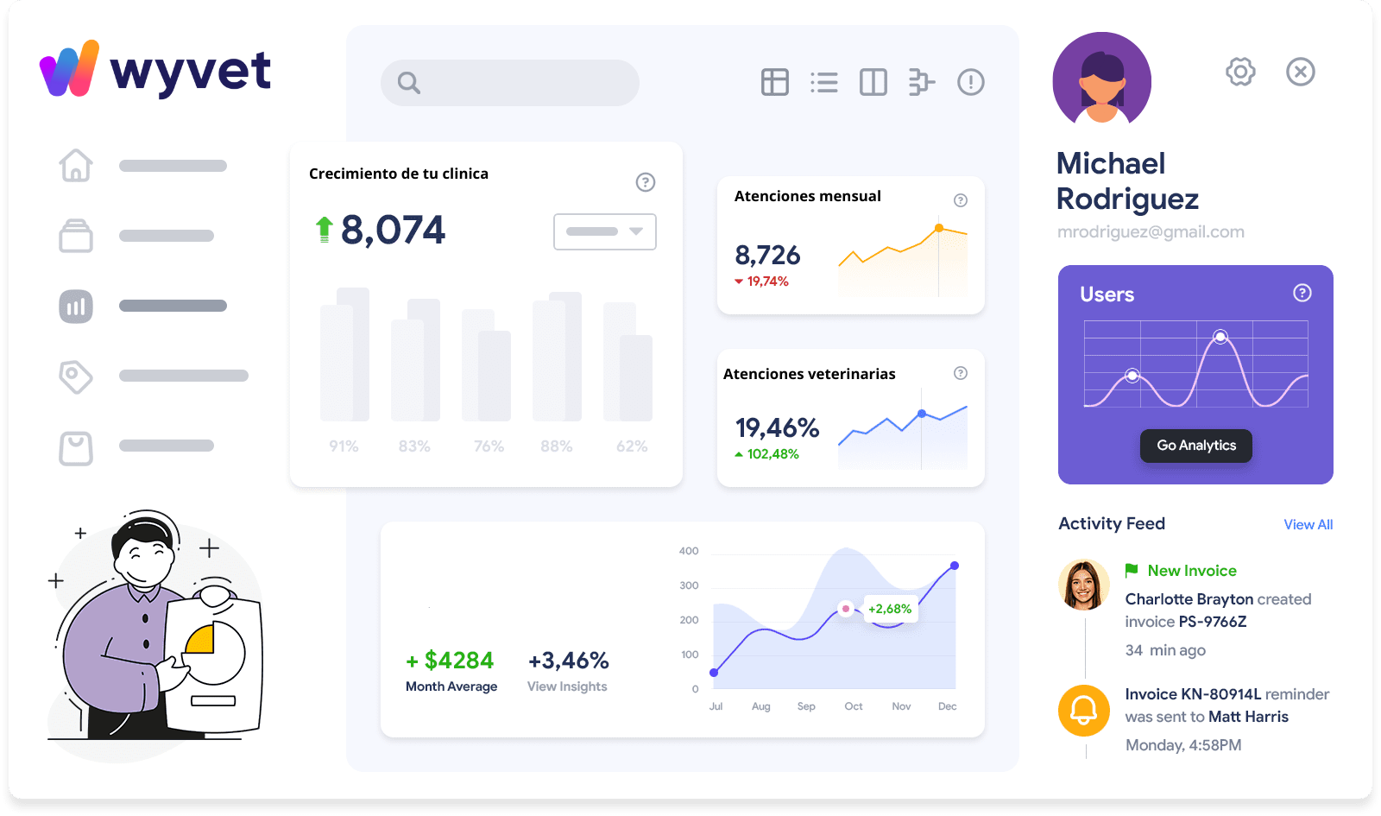The image size is (1381, 816).
Task: Select the tag sidebar menu label
Action: [x=184, y=376]
